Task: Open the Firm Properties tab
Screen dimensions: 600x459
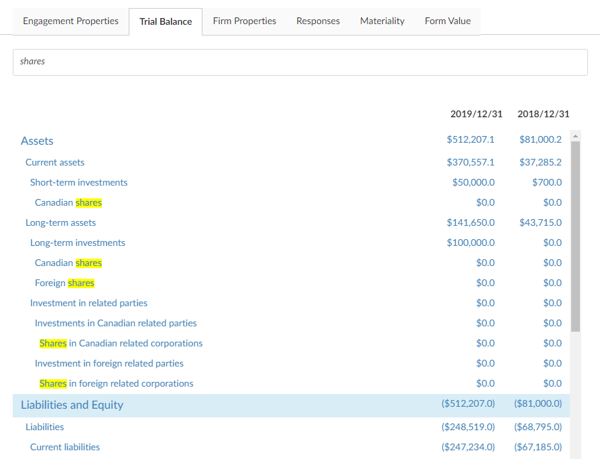Action: [244, 21]
